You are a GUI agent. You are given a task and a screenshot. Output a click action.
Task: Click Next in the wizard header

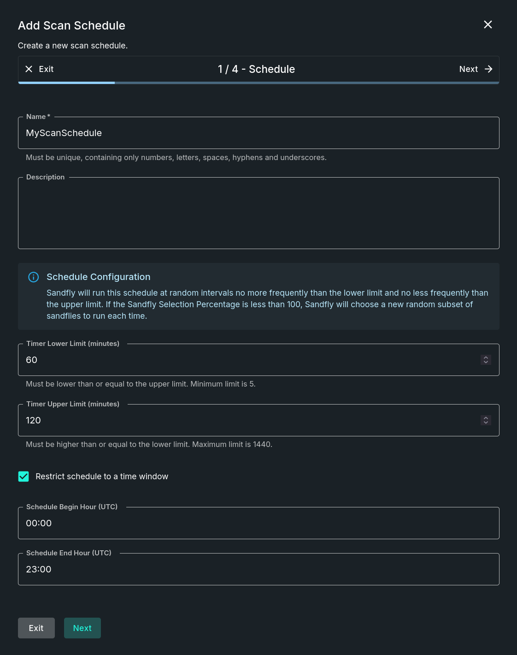point(468,69)
